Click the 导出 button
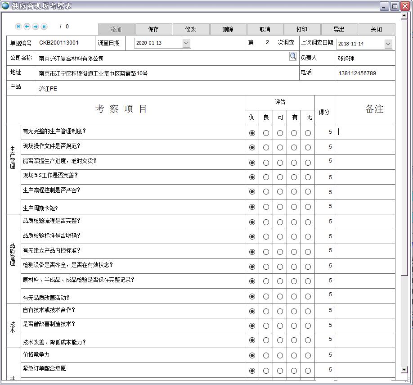The height and width of the screenshot is (385, 413). pyautogui.click(x=339, y=29)
